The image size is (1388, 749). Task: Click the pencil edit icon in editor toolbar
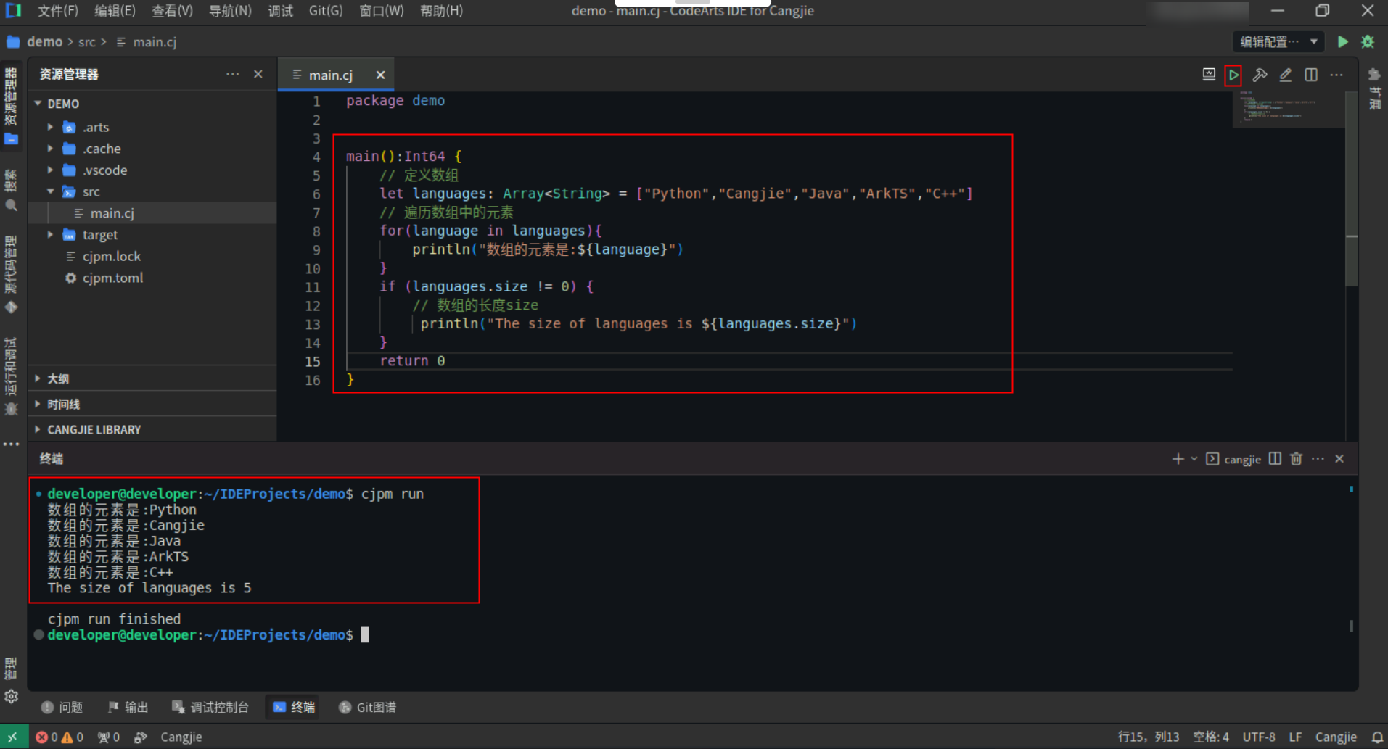pyautogui.click(x=1285, y=75)
